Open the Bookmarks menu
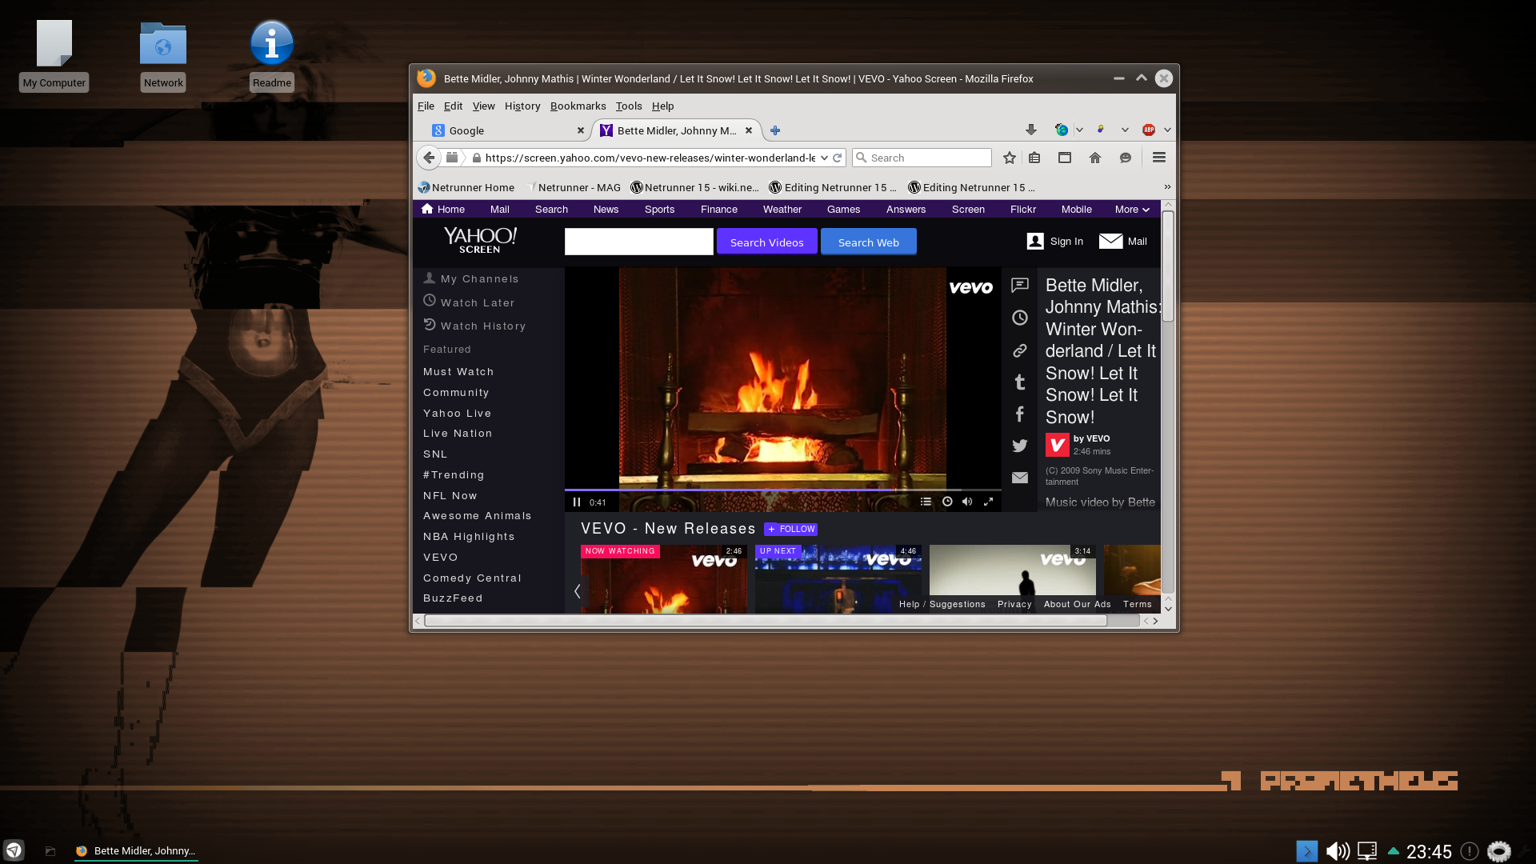 coord(578,106)
